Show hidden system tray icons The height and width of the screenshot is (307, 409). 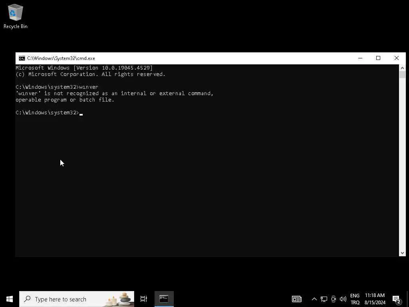tap(314, 299)
